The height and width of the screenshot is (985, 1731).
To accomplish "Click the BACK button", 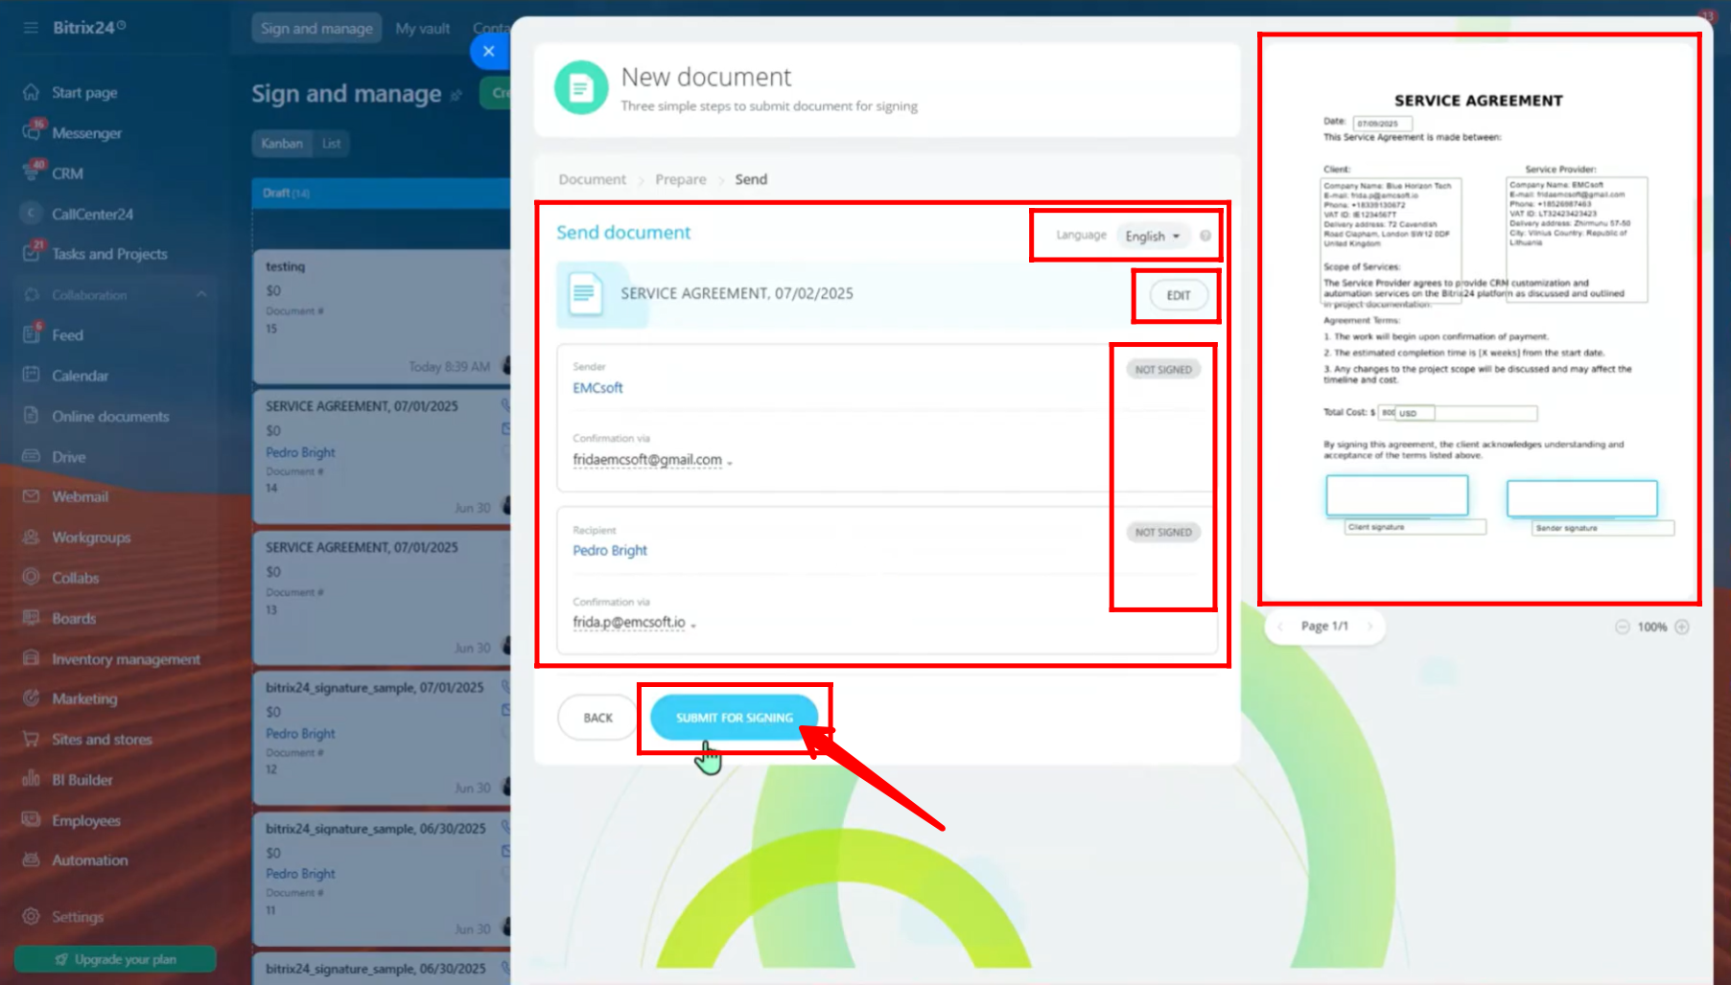I will (597, 718).
